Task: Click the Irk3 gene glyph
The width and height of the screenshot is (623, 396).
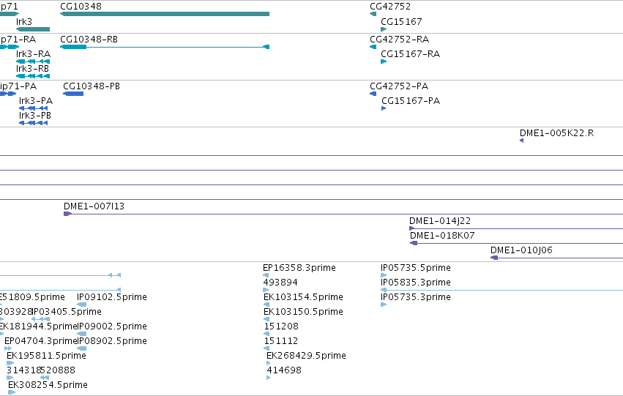Action: [33, 29]
